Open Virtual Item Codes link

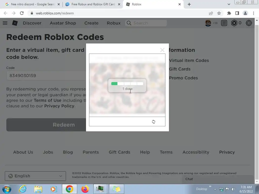(189, 61)
